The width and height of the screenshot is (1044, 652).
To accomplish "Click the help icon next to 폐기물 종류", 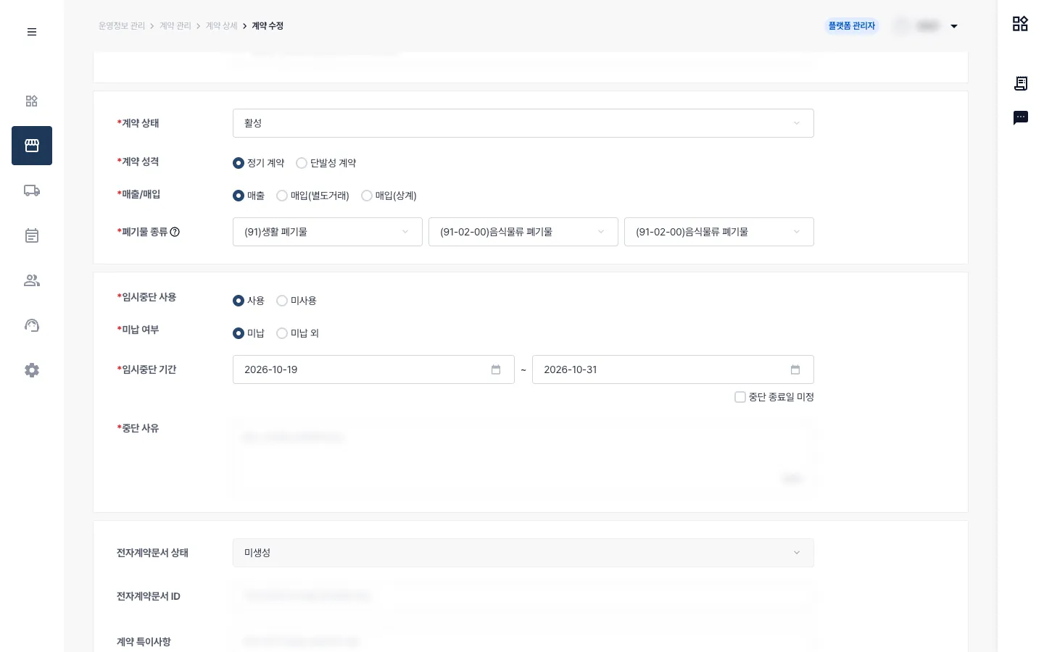I will 175,232.
